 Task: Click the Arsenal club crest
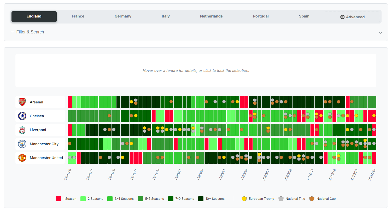[x=22, y=102]
